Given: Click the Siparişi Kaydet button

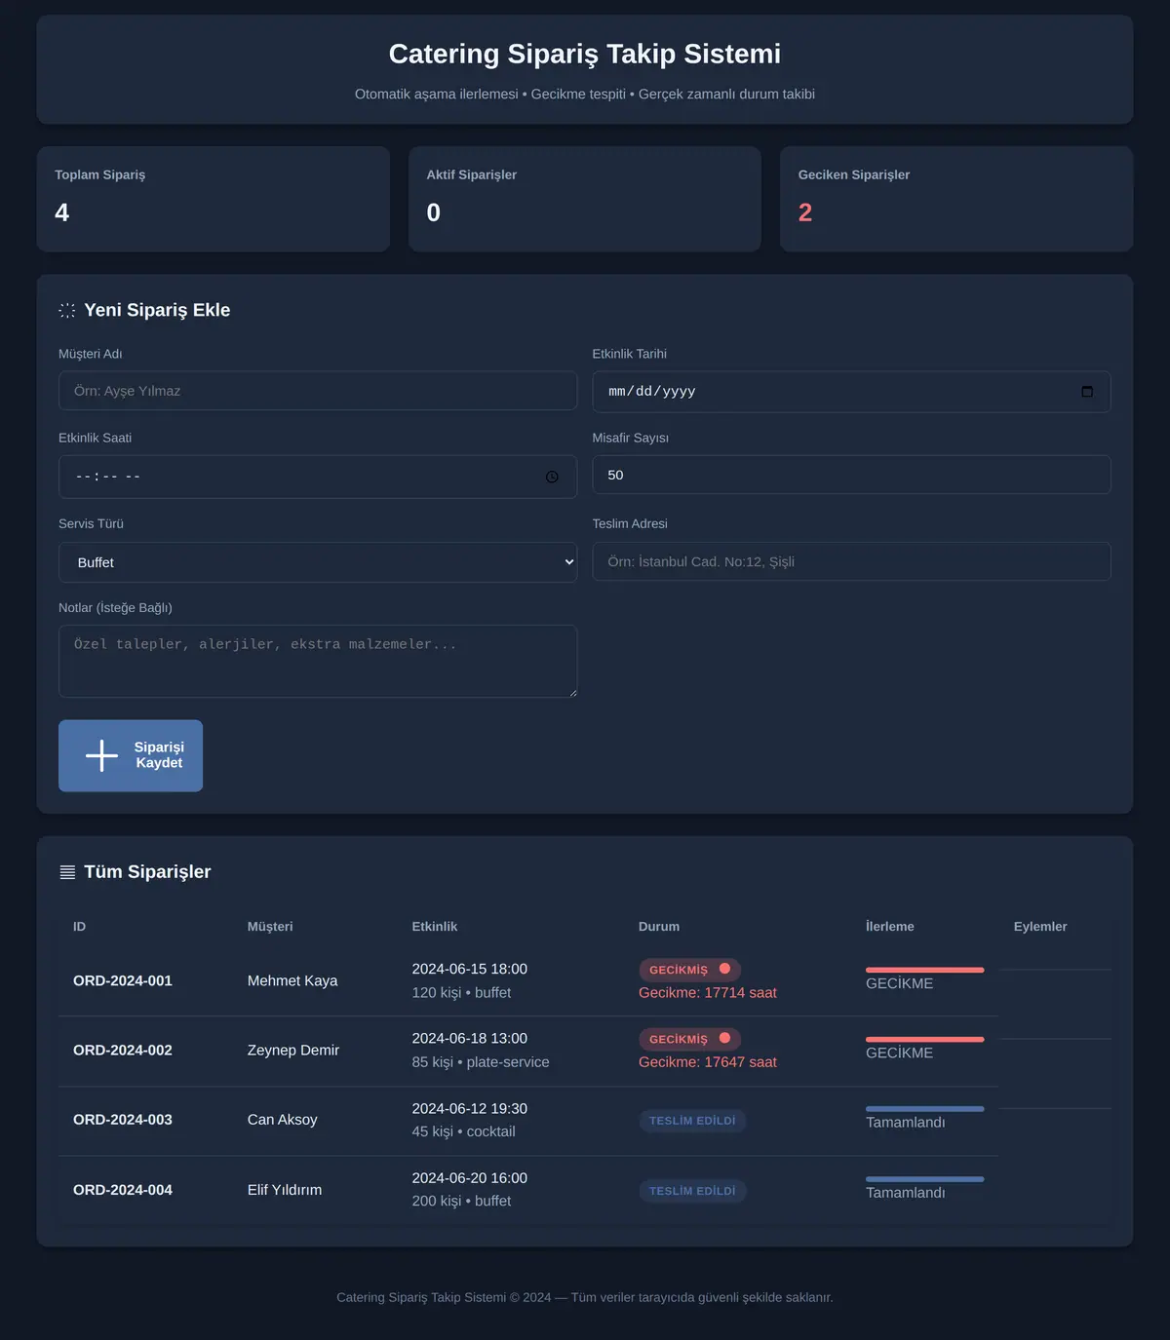Looking at the screenshot, I should pos(131,755).
